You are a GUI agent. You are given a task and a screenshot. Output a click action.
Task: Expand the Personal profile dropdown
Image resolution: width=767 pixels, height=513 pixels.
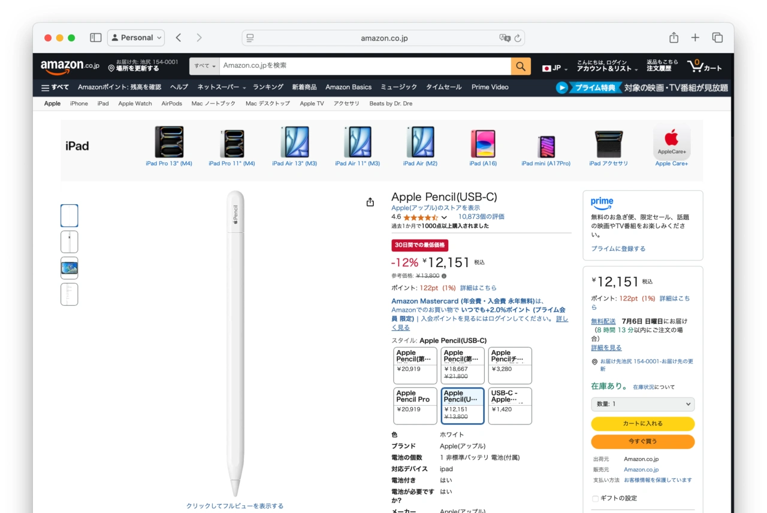pos(136,38)
